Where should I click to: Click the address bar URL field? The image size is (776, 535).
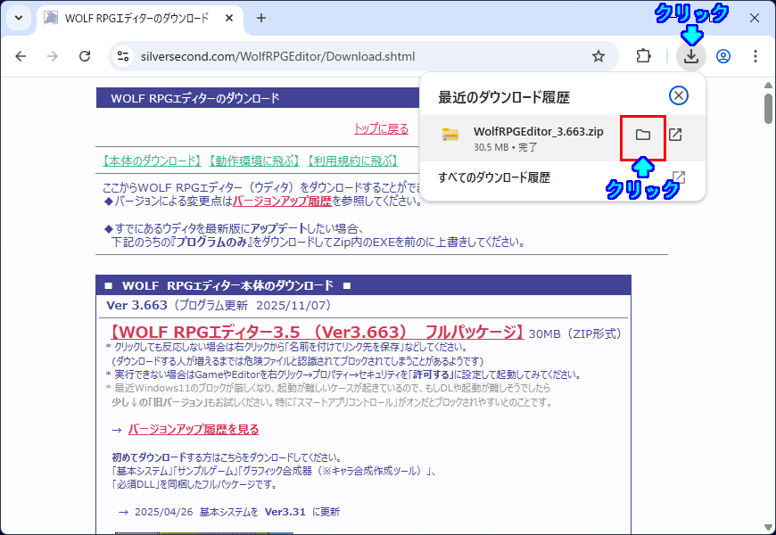[x=357, y=56]
